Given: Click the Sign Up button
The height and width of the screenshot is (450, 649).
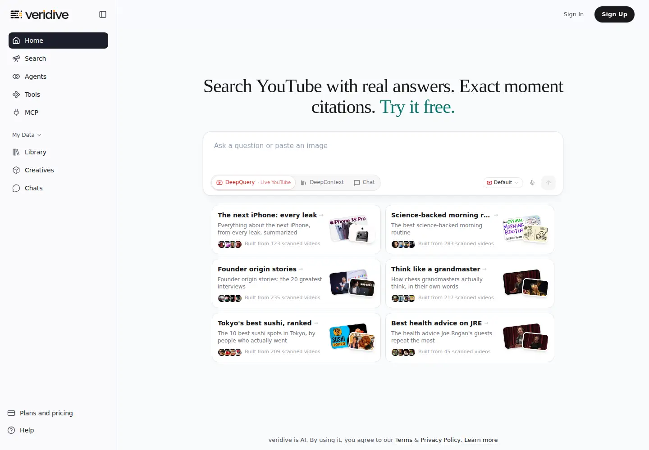Looking at the screenshot, I should (x=614, y=14).
